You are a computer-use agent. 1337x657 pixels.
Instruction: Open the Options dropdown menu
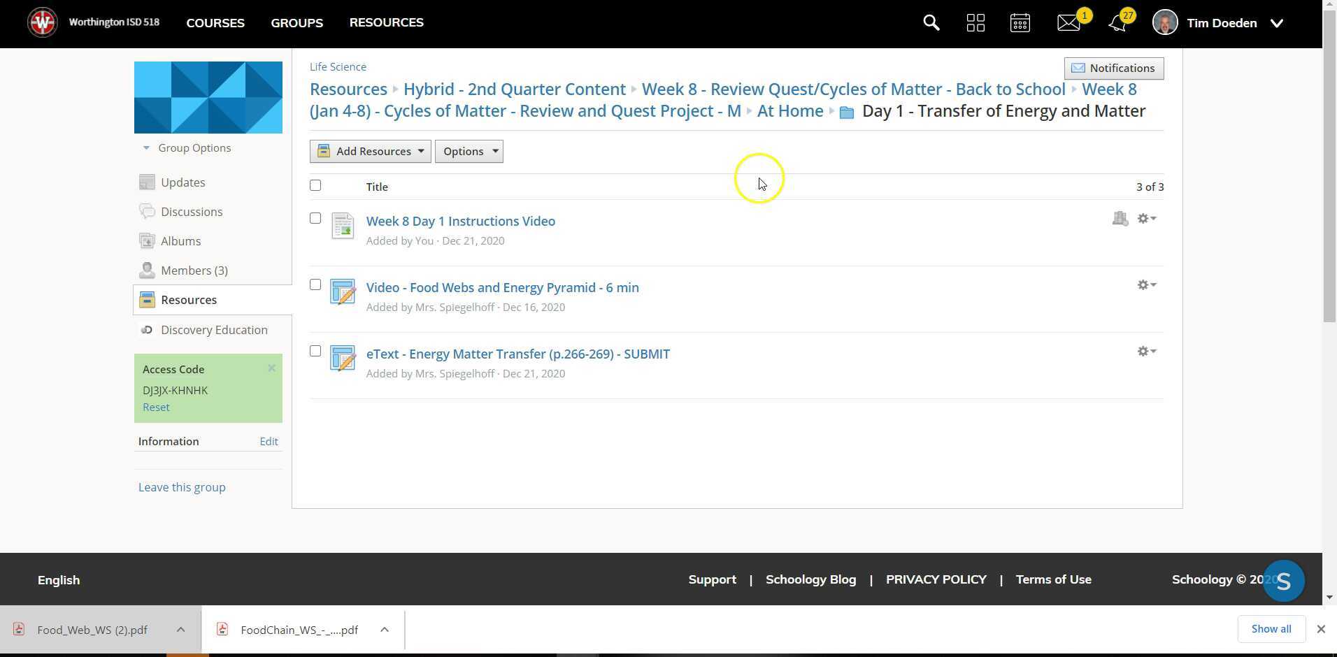pyautogui.click(x=469, y=152)
